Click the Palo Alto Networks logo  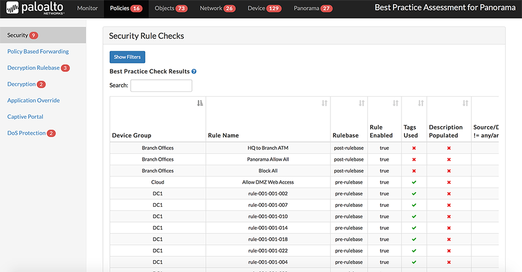click(35, 8)
